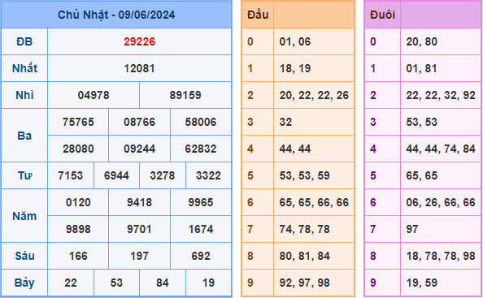Click the Đuôi cell "22, 22, 32, 92"

tap(441, 95)
